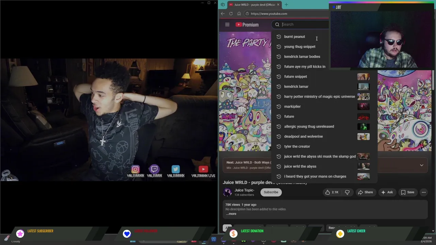Screen dimensions: 436x245
Task: Select 'i heard they got your mans on charges'
Action: click(315, 176)
